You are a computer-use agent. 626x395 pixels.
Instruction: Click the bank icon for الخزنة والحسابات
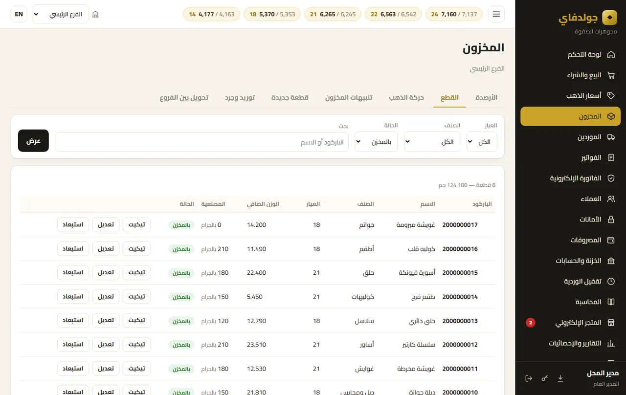click(x=611, y=261)
